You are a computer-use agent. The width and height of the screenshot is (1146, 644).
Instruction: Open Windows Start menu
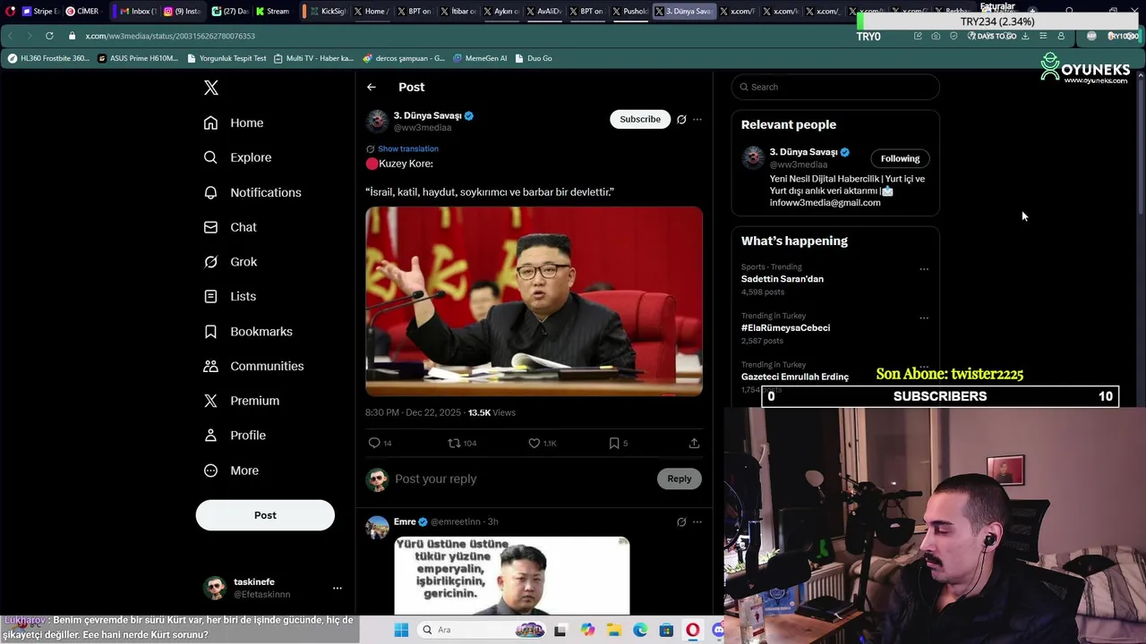point(401,630)
